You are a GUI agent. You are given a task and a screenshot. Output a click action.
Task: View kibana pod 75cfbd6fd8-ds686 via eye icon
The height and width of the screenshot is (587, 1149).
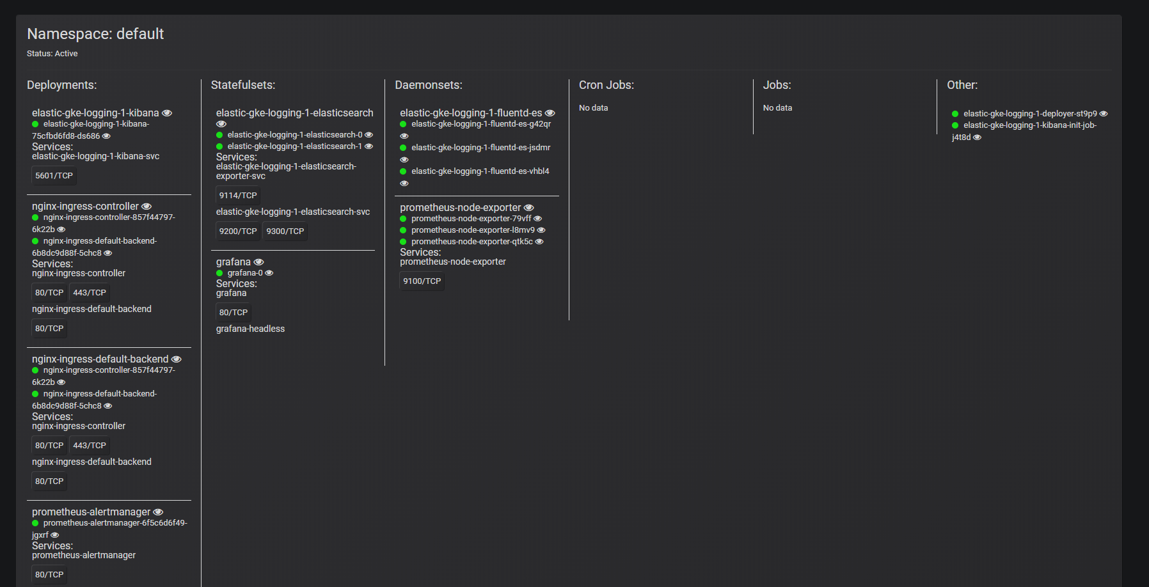click(106, 136)
